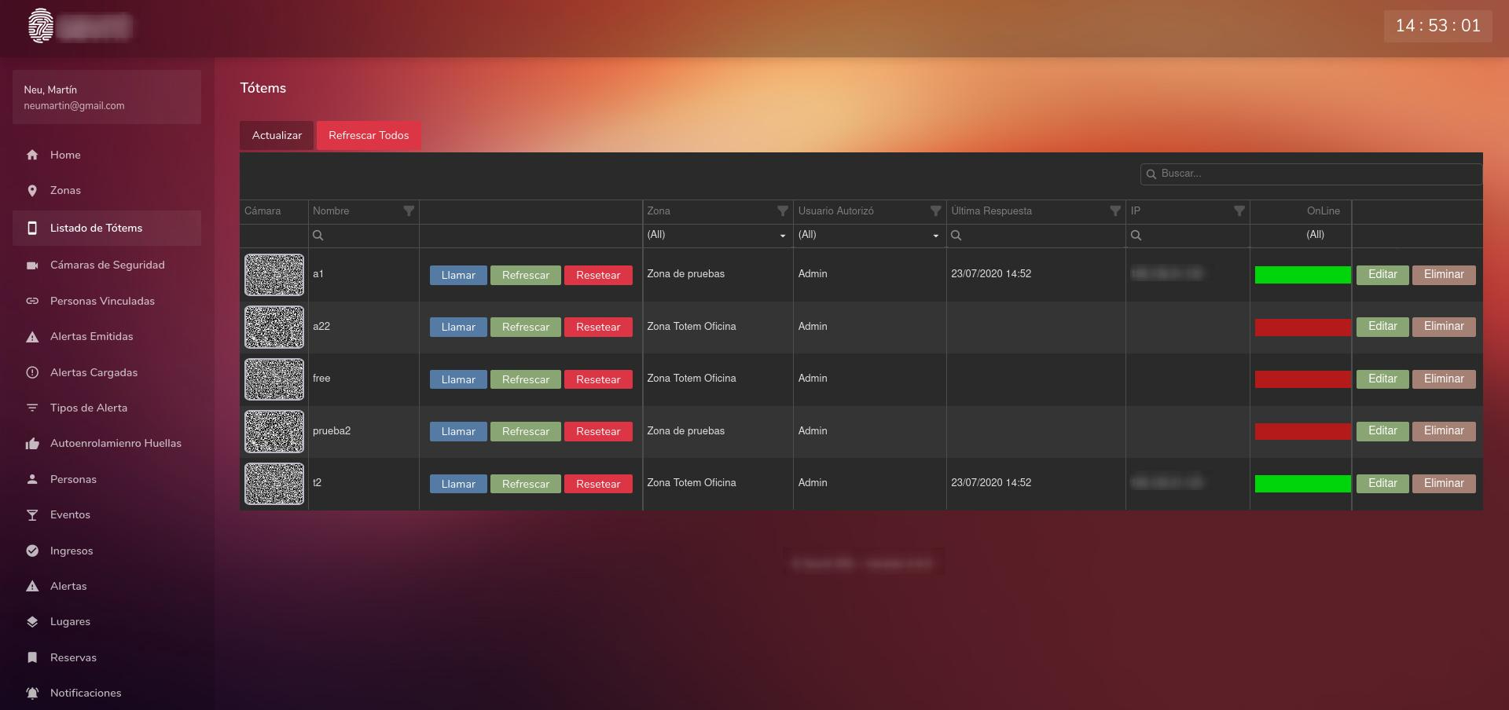Open the Nombre column filter icon
Viewport: 1509px width, 710px height.
[409, 211]
